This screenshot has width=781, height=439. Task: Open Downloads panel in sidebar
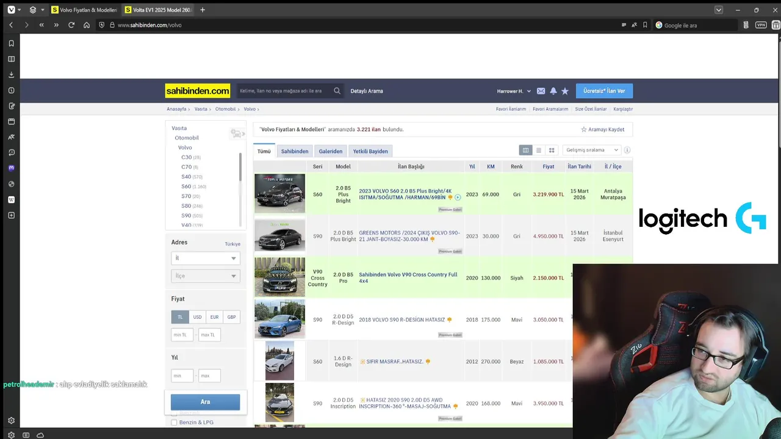[11, 74]
